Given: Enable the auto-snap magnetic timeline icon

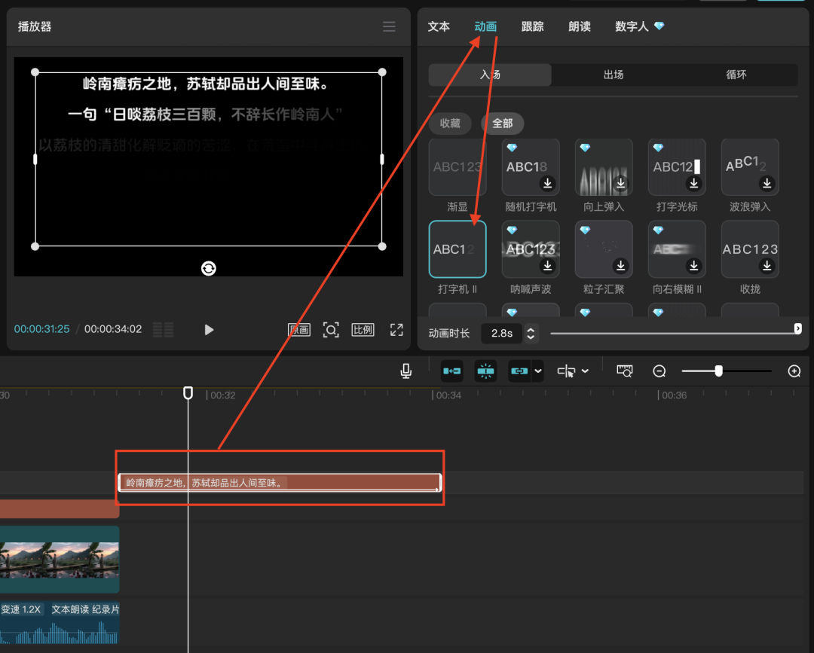Looking at the screenshot, I should coord(486,371).
